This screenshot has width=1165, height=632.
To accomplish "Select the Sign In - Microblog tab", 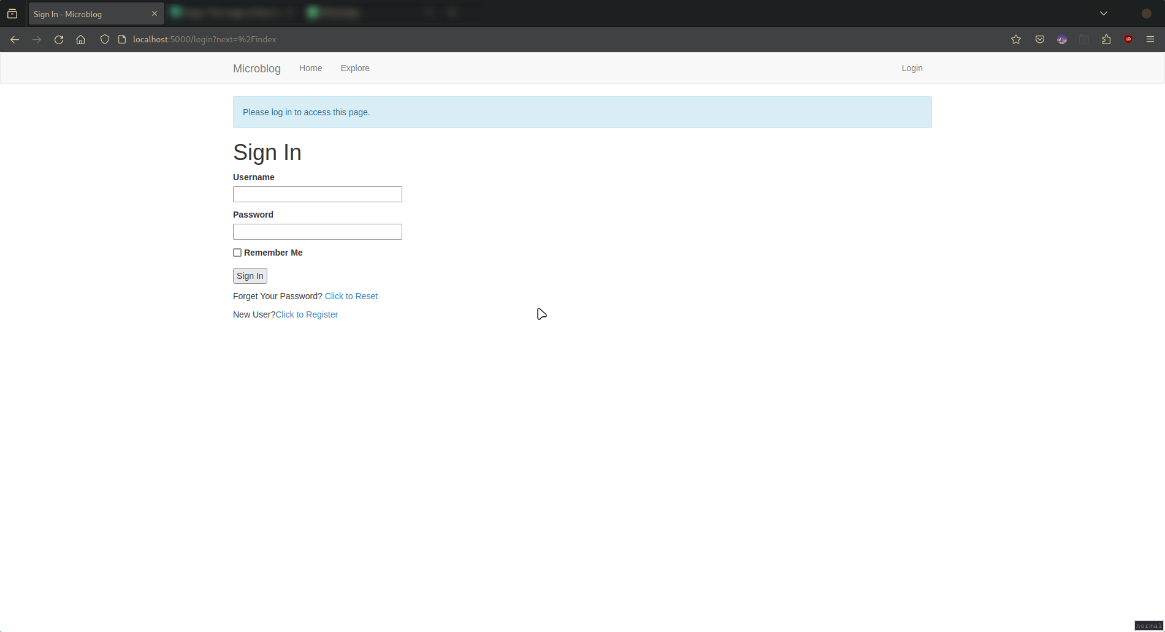I will (x=96, y=13).
